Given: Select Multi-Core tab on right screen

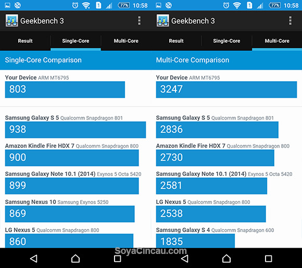Looking at the screenshot, I should [277, 41].
